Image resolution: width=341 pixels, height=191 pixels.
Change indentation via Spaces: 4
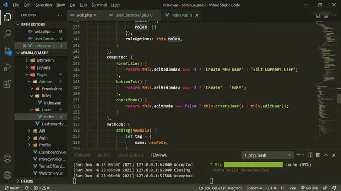pos(254,188)
